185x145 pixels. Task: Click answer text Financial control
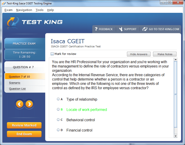[79, 130]
